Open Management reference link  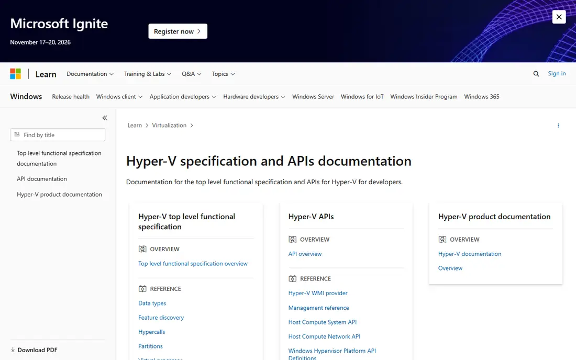pyautogui.click(x=318, y=308)
